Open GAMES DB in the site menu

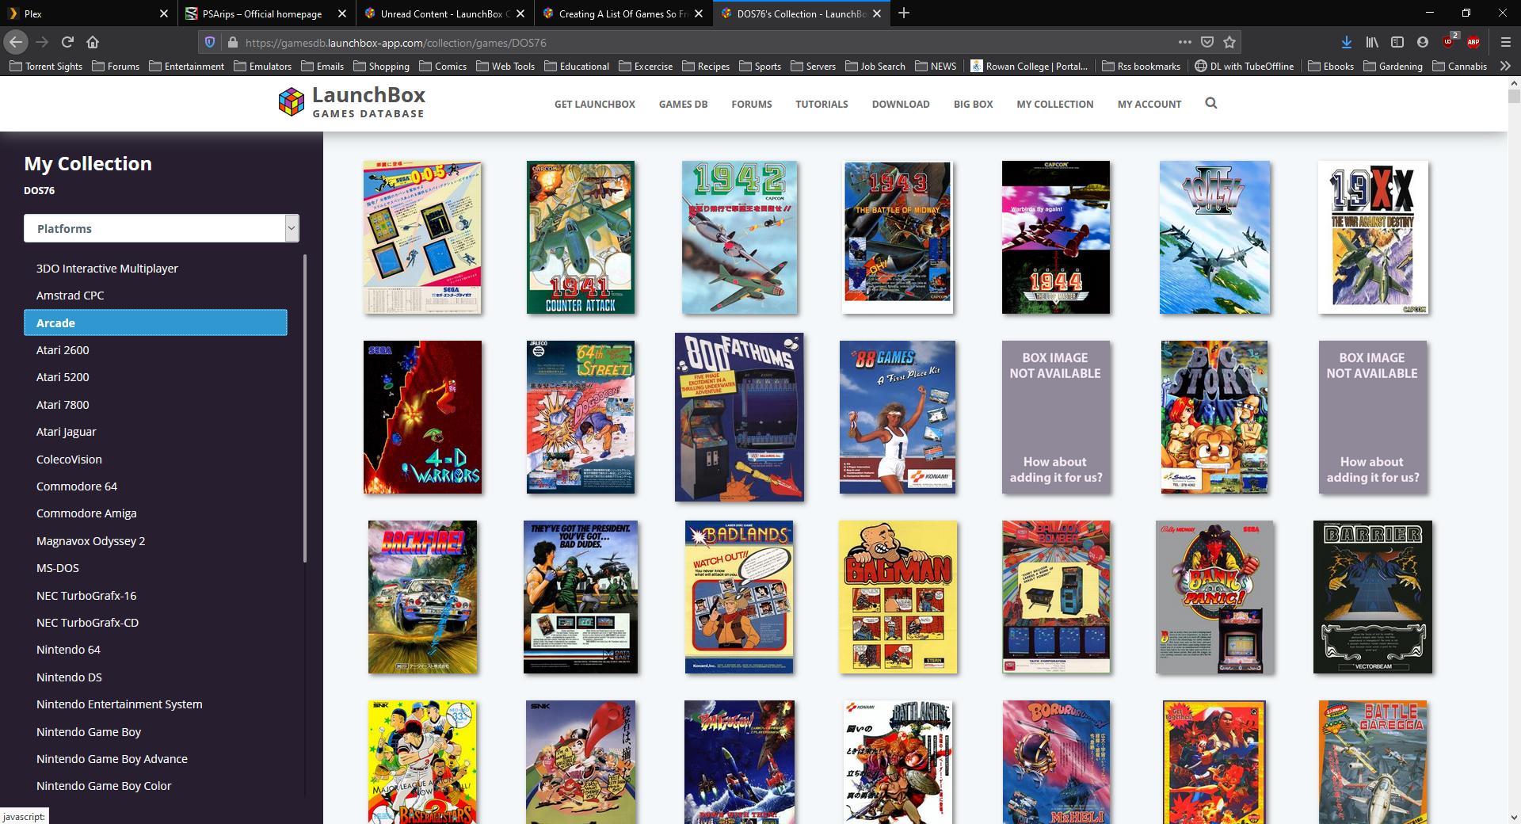click(x=683, y=104)
